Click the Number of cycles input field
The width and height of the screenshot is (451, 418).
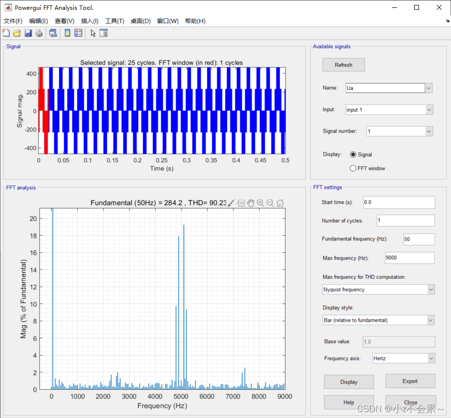pos(406,220)
